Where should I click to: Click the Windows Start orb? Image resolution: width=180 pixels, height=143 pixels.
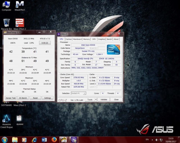click(5, 140)
